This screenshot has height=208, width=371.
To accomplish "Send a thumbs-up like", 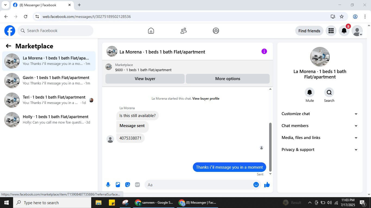I will pos(267,185).
